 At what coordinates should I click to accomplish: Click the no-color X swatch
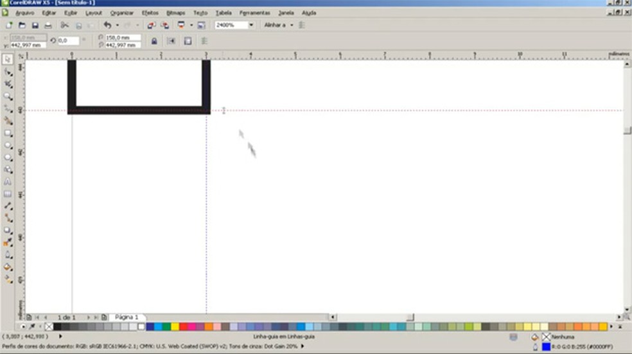click(49, 326)
